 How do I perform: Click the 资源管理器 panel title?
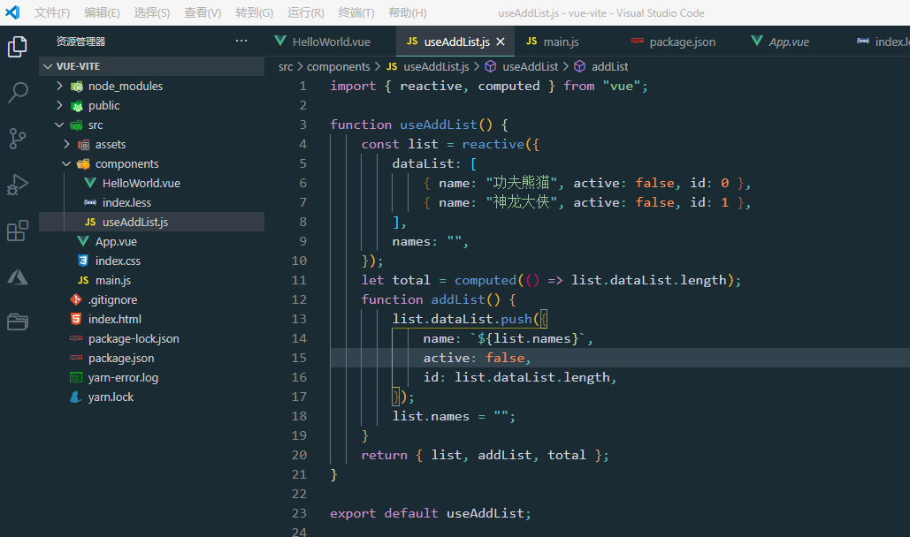tap(80, 42)
